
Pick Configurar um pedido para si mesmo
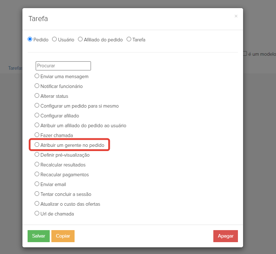tap(37, 105)
